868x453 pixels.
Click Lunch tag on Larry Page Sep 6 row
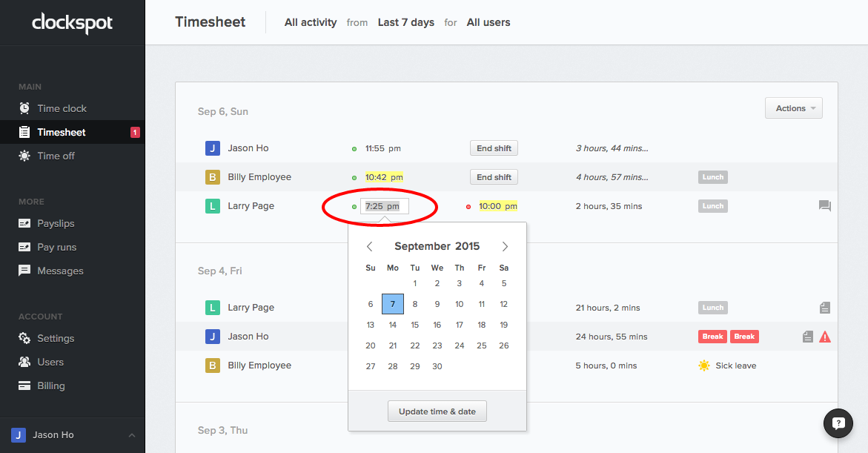coord(713,206)
